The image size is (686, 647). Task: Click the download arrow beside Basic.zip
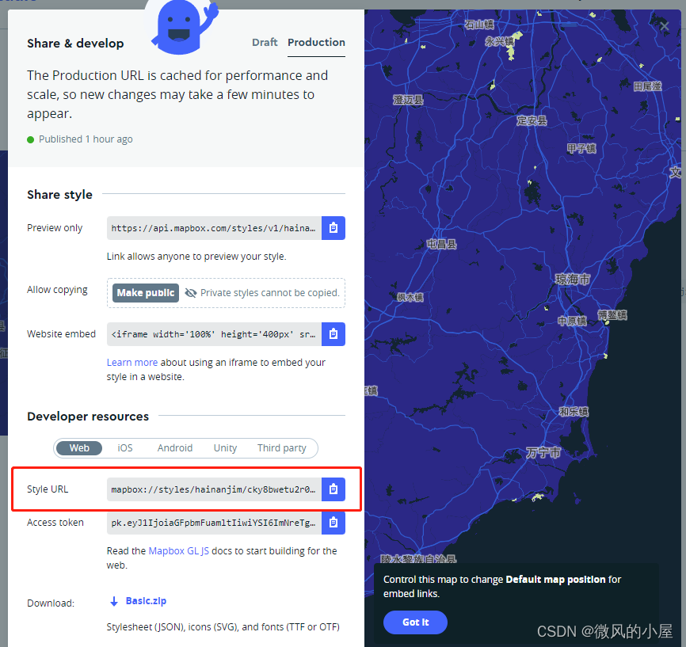point(114,602)
